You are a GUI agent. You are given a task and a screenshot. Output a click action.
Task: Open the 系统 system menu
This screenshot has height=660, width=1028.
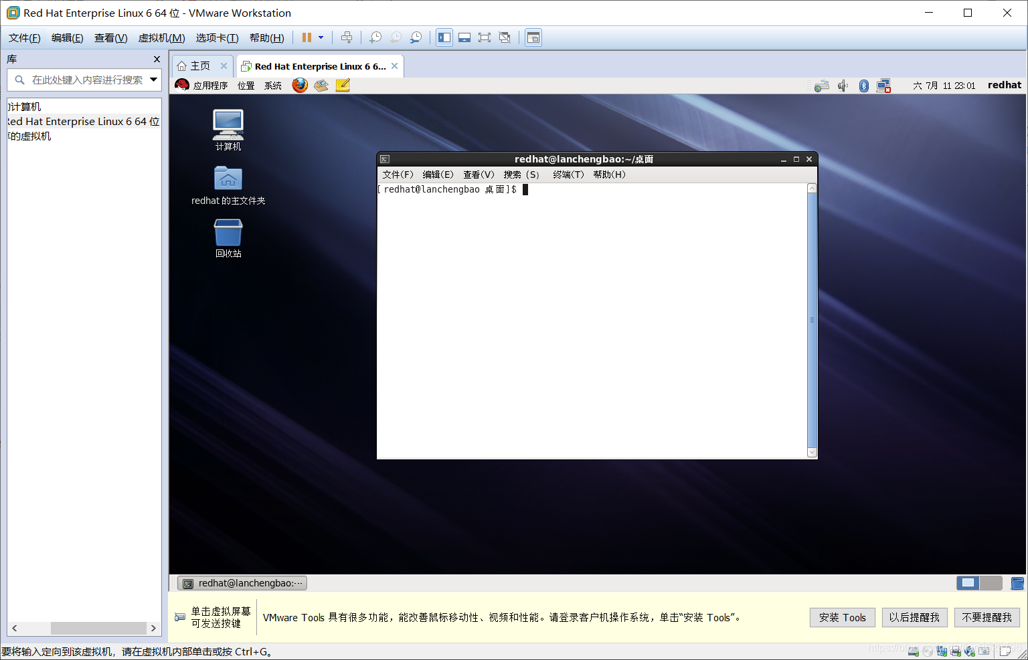click(273, 86)
